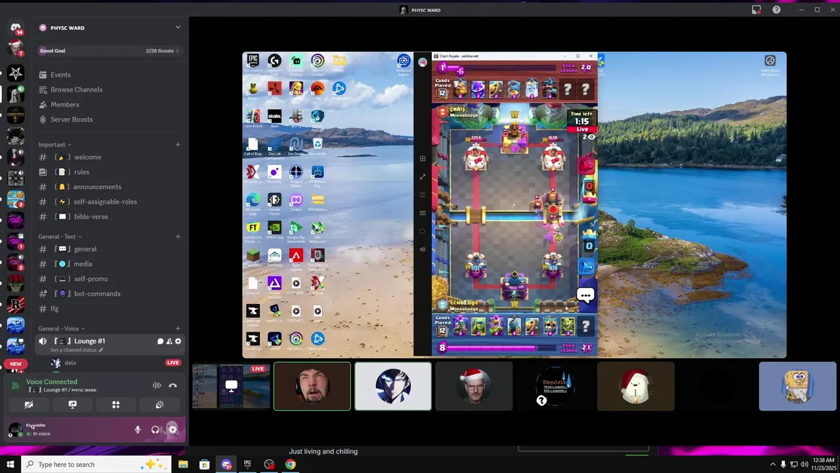Open the pentagram server icon

coord(16,73)
